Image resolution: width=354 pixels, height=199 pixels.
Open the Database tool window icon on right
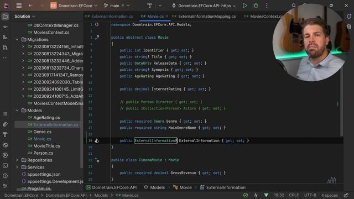coord(349,27)
